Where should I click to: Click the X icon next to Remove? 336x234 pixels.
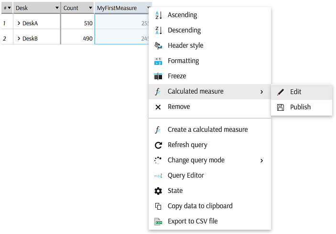coord(158,107)
